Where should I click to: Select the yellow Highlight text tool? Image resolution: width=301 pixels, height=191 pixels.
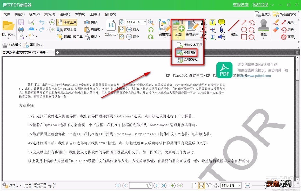point(212,22)
